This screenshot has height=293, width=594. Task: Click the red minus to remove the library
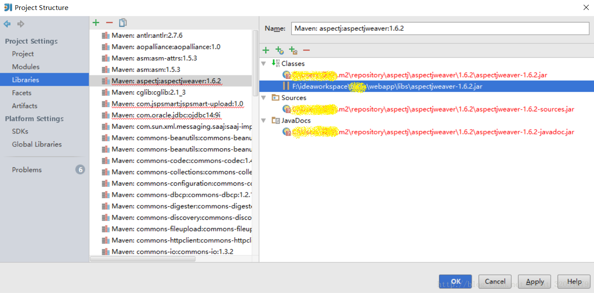click(109, 22)
